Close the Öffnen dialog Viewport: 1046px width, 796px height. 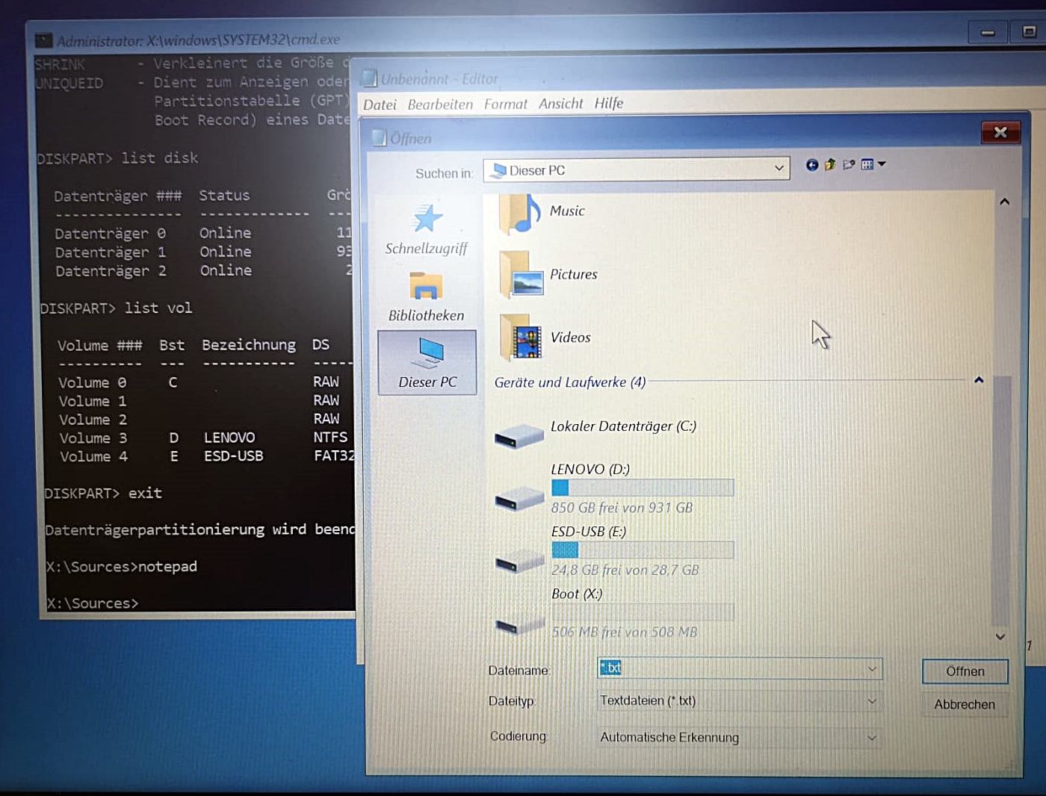(x=1000, y=132)
